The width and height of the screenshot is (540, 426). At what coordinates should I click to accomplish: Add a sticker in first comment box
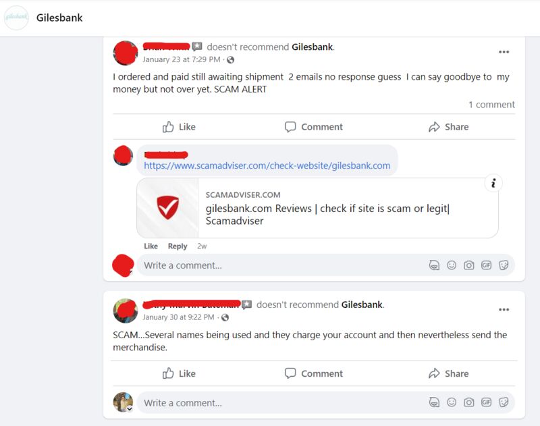[504, 265]
